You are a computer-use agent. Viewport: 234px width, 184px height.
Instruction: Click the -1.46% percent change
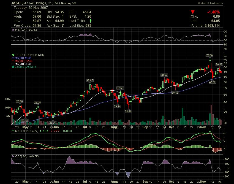click(213, 12)
